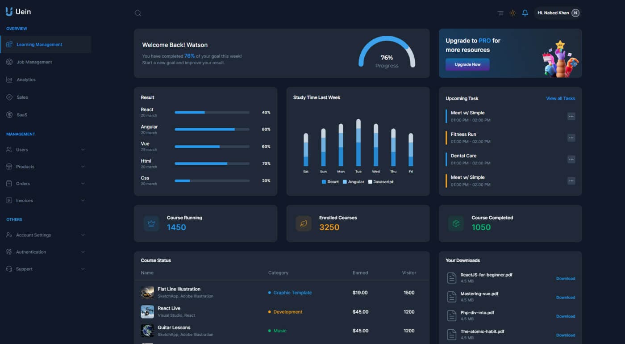The width and height of the screenshot is (625, 344).
Task: Toggle Angular series in chart legend
Action: click(354, 182)
